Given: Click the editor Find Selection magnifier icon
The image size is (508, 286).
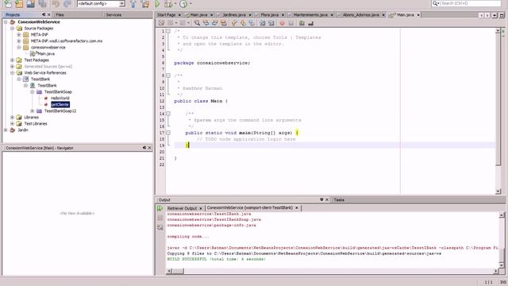Looking at the screenshot, I should pyautogui.click(x=197, y=23).
